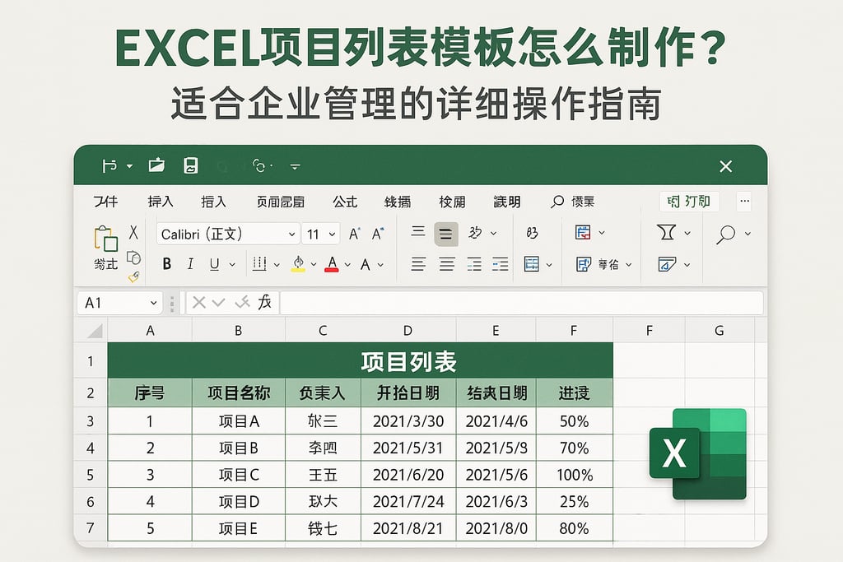The width and height of the screenshot is (843, 562).
Task: Select cell D4 containing 2021/5/31
Action: [x=407, y=448]
